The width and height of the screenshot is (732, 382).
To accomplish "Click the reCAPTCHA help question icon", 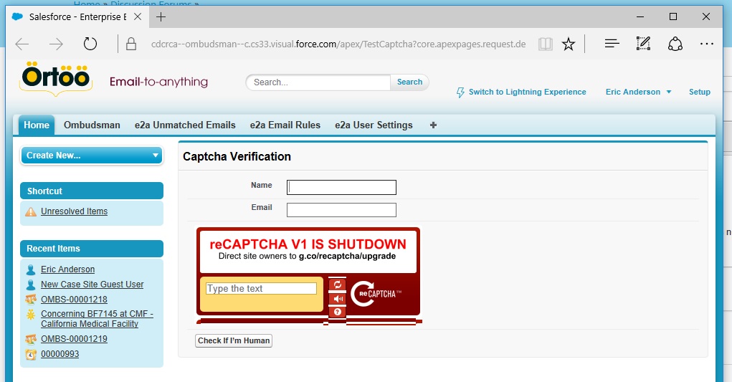I will [338, 312].
